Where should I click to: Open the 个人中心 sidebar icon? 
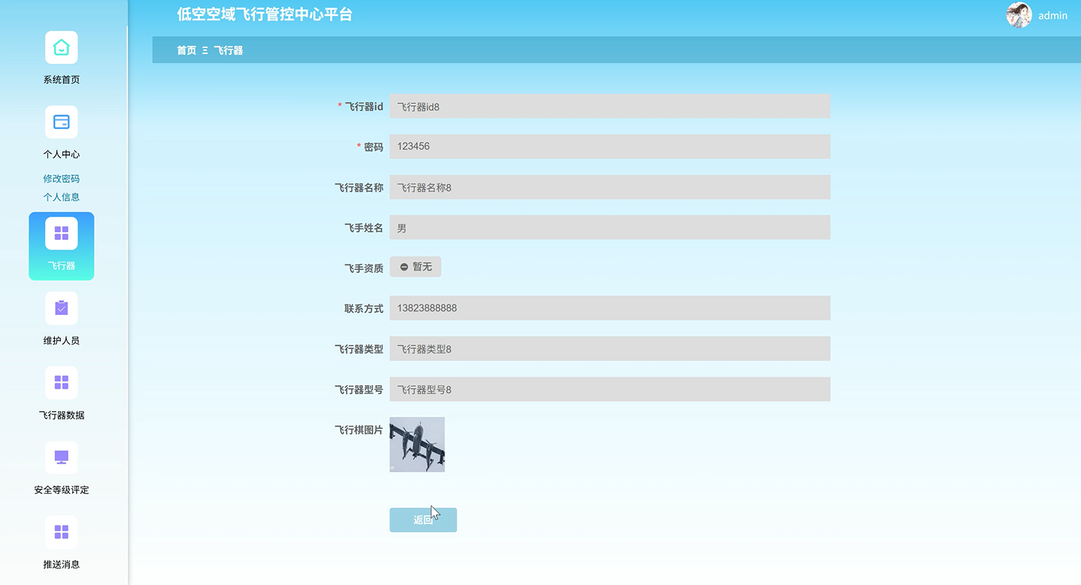click(61, 121)
